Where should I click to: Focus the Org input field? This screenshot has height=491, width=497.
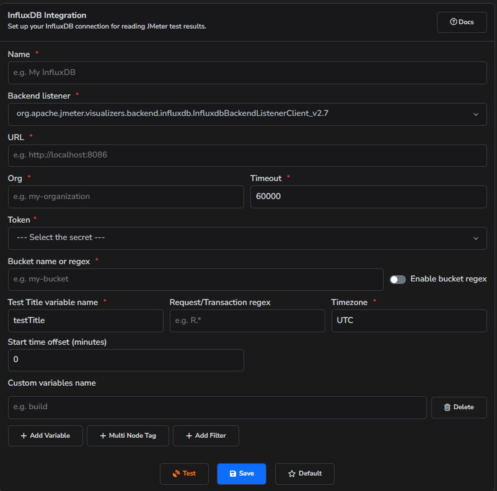[x=126, y=197]
